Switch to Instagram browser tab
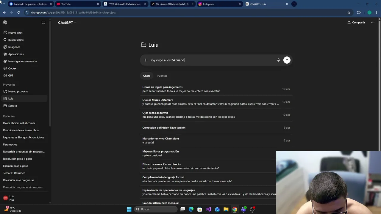The image size is (381, 214). (x=220, y=4)
